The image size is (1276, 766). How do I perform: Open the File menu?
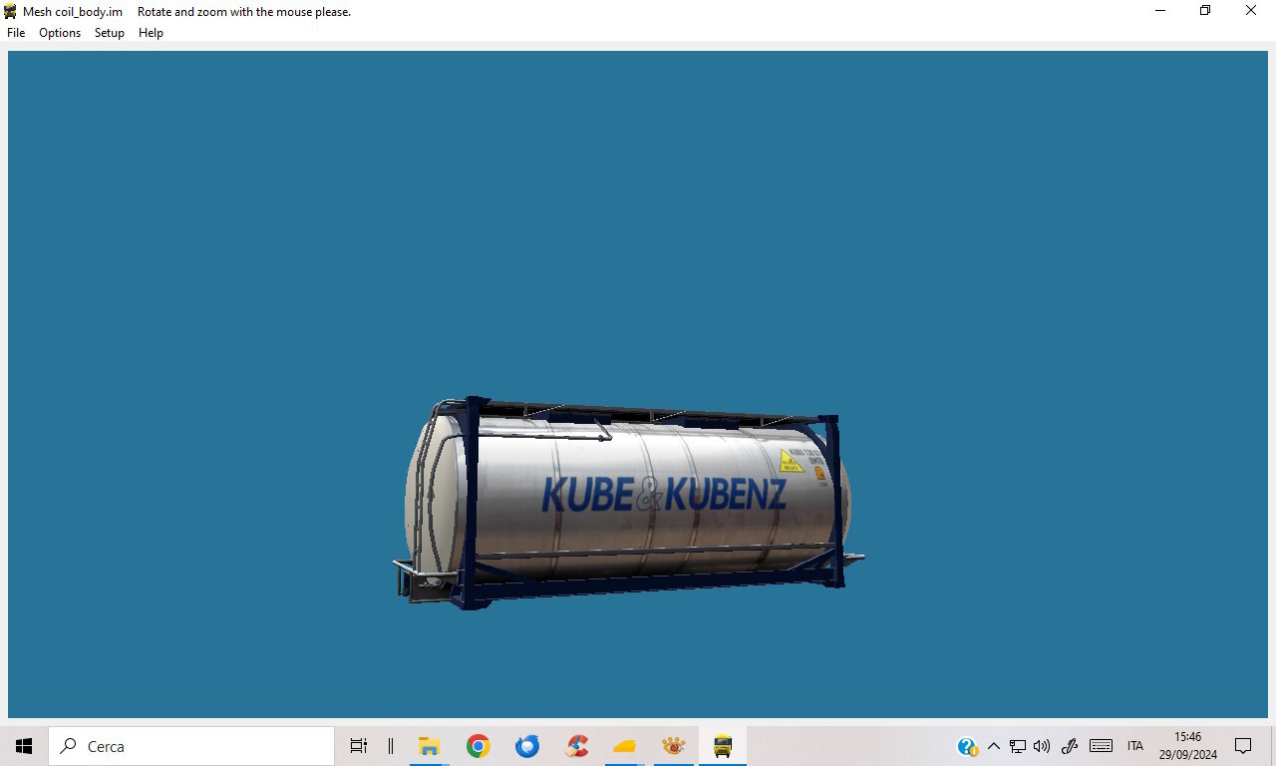tap(16, 33)
